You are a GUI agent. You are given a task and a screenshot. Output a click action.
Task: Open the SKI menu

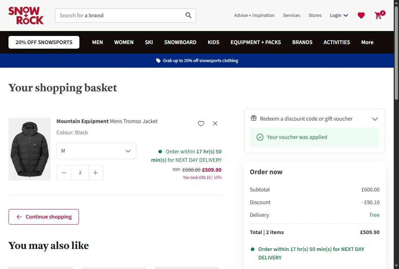149,42
